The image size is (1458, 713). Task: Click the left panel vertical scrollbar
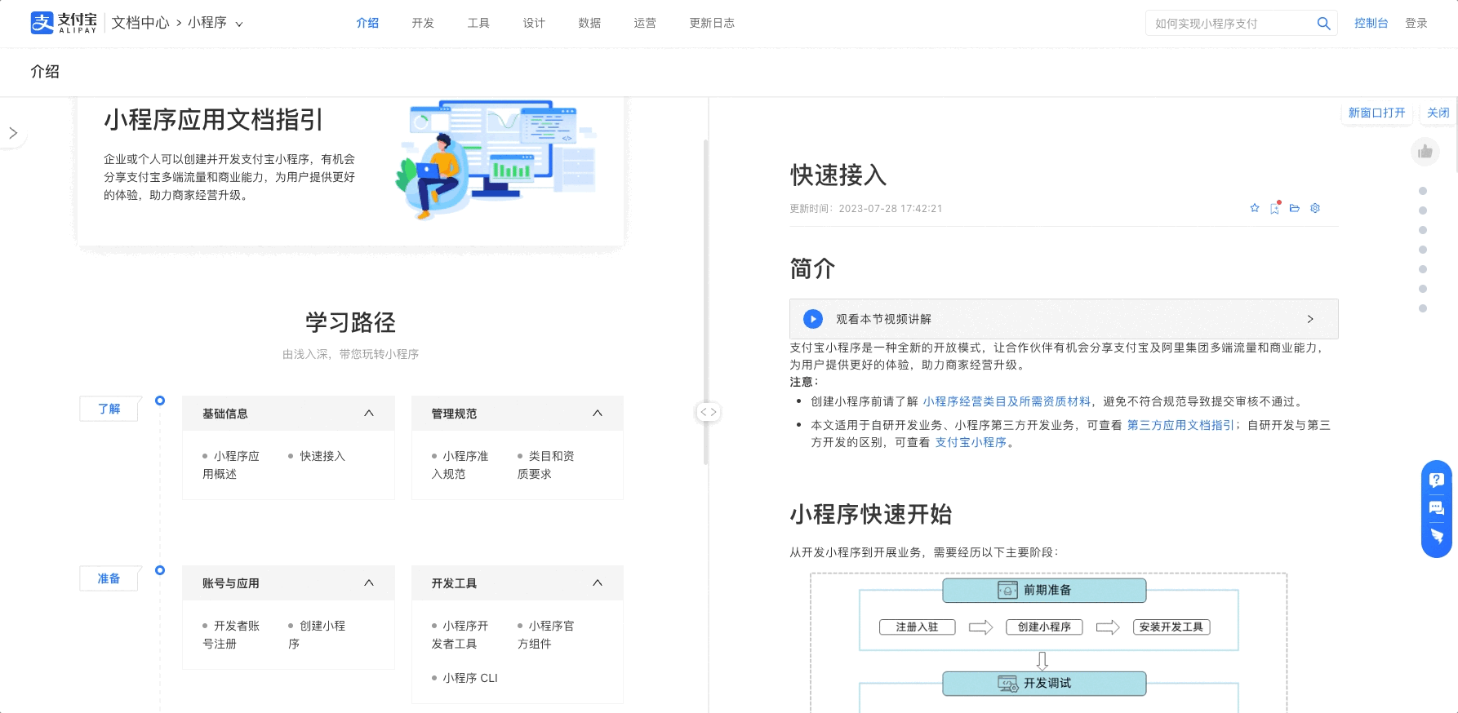tap(705, 302)
